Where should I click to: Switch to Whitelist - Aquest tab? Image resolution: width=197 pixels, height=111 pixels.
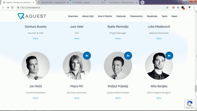coord(87,2)
